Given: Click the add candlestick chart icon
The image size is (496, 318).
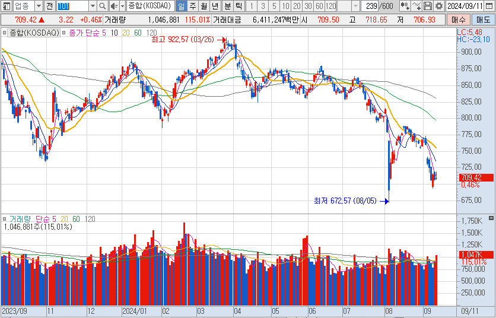Looking at the screenshot, I should pos(405,6).
